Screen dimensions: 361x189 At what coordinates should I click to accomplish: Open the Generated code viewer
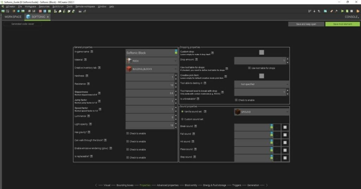23,24
